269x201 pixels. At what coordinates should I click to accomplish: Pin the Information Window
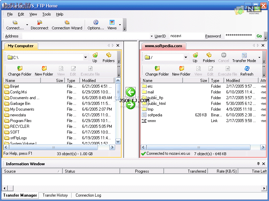(258, 164)
